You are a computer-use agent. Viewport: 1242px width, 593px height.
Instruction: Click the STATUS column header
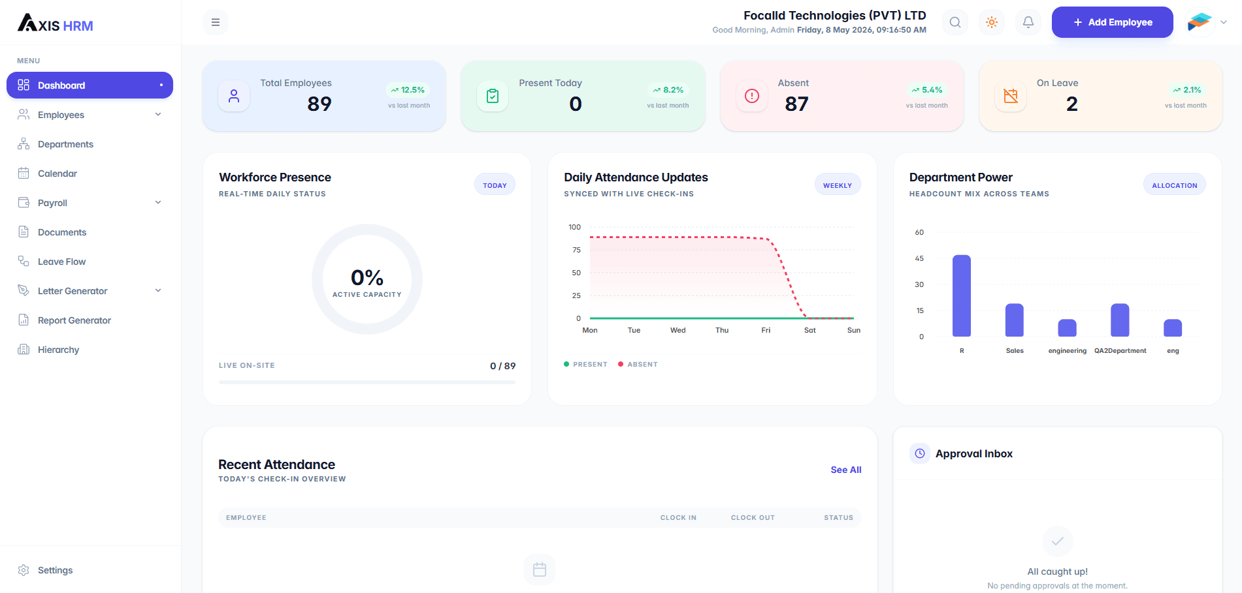838,518
